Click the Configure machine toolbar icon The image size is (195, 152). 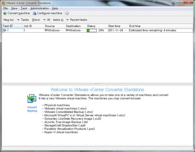(x=35, y=13)
